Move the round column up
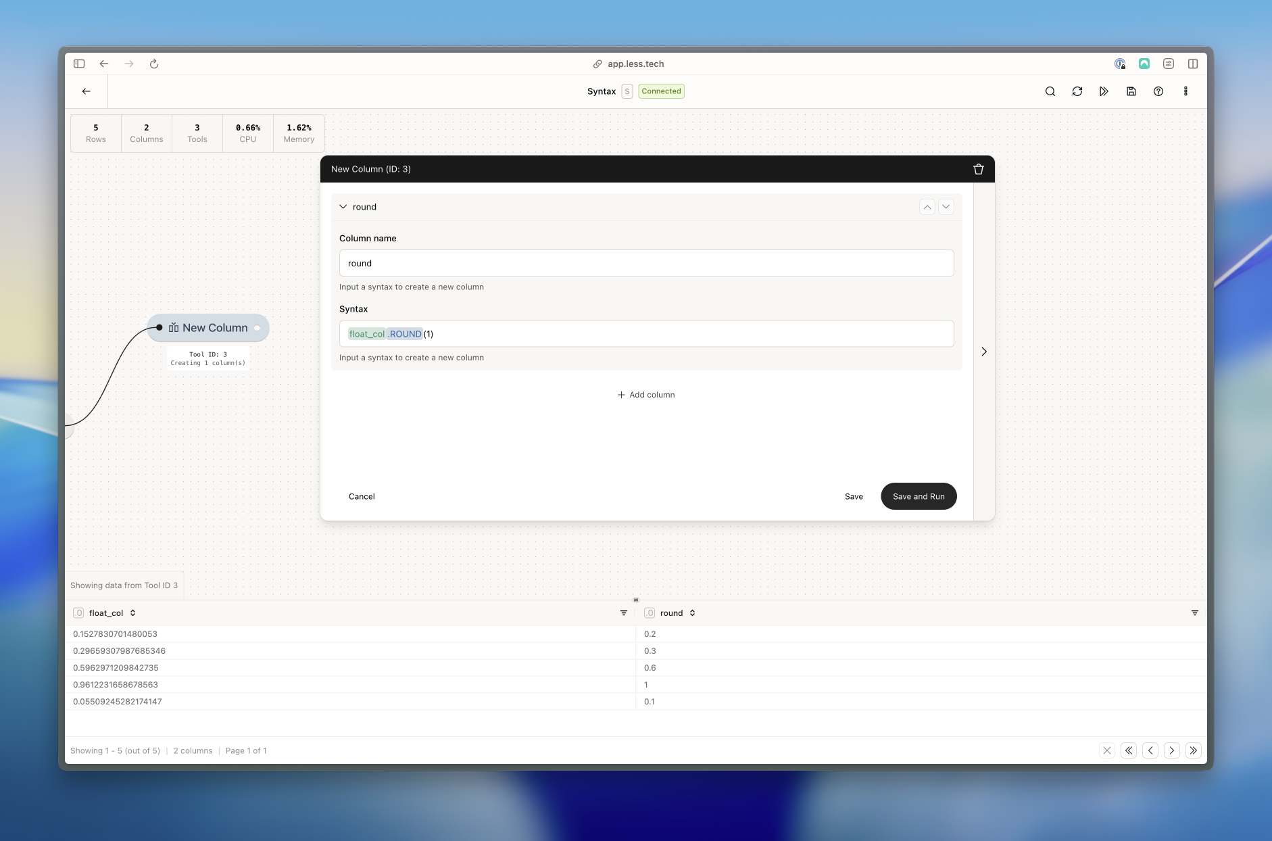 (927, 207)
